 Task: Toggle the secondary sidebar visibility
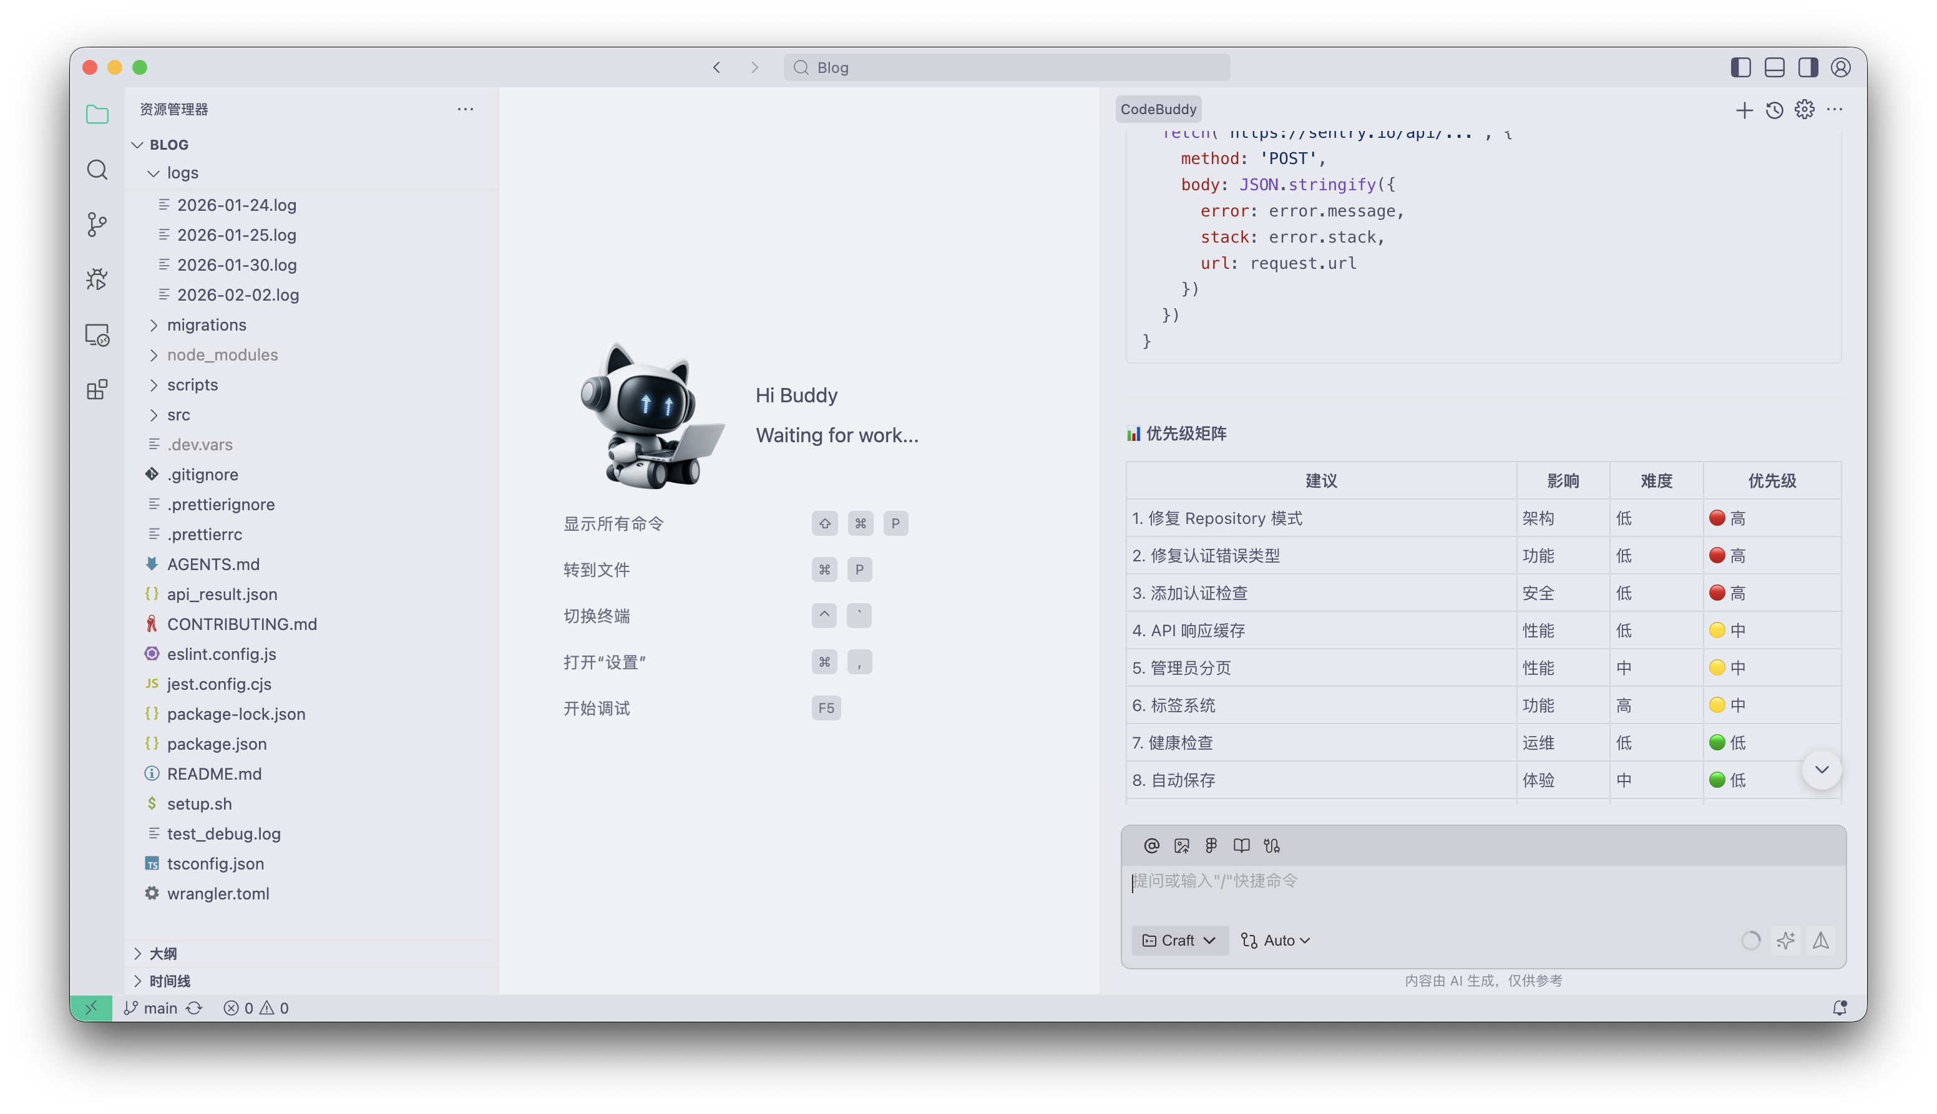1808,67
